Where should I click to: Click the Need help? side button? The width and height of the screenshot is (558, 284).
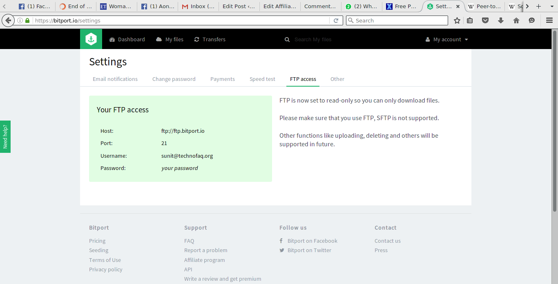(x=5, y=136)
